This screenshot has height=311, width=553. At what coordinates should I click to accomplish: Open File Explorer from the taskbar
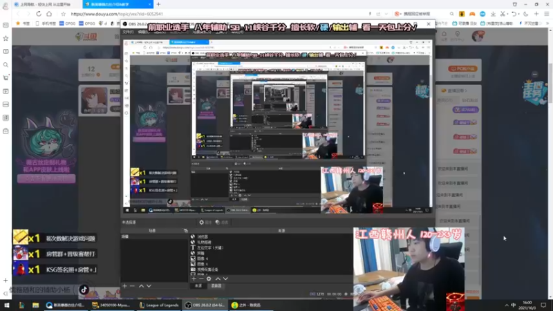pyautogui.click(x=36, y=305)
